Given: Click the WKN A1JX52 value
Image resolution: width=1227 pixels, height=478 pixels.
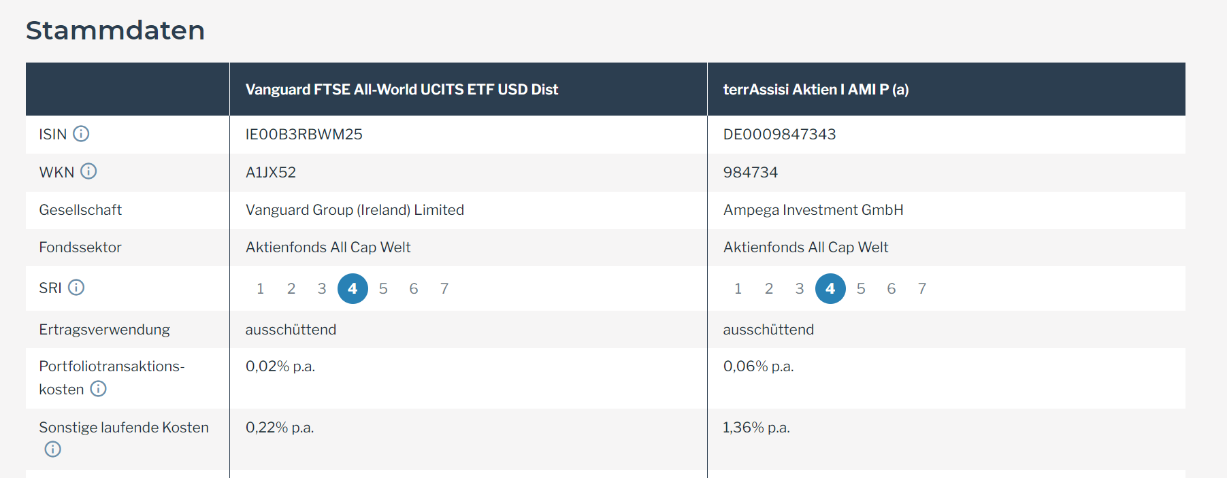Looking at the screenshot, I should pos(271,173).
